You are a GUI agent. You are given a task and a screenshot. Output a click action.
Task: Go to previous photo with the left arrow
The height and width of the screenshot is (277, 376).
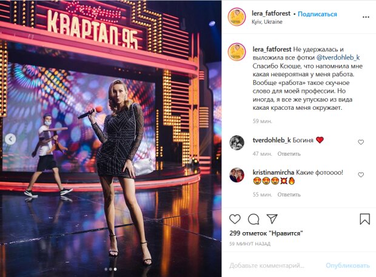tap(10, 139)
